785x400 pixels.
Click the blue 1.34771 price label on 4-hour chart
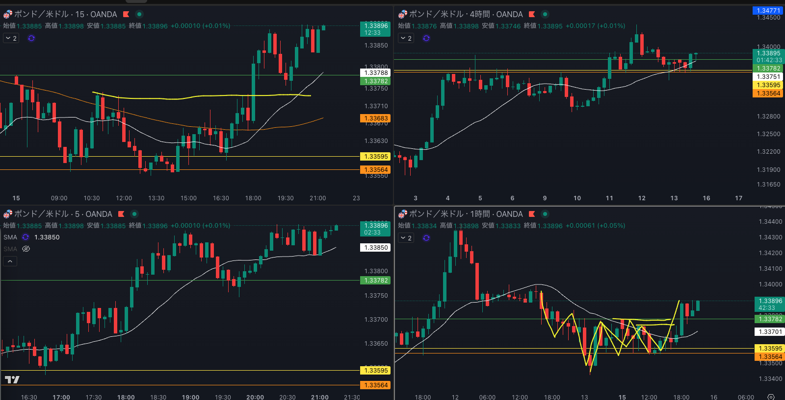tap(768, 10)
